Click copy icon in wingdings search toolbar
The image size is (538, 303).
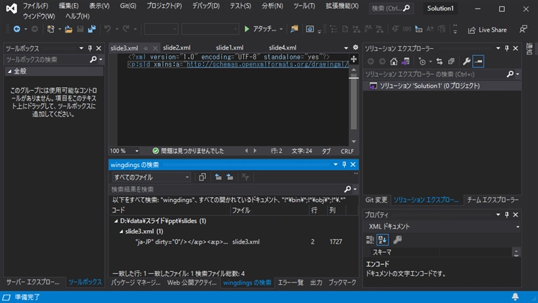tap(202, 177)
